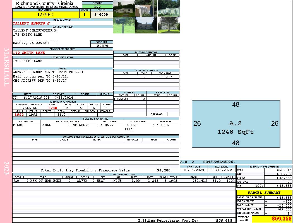The image size is (293, 223).
Task: Click the deeded owner name Tallent Andrew J
Action: click(31, 23)
